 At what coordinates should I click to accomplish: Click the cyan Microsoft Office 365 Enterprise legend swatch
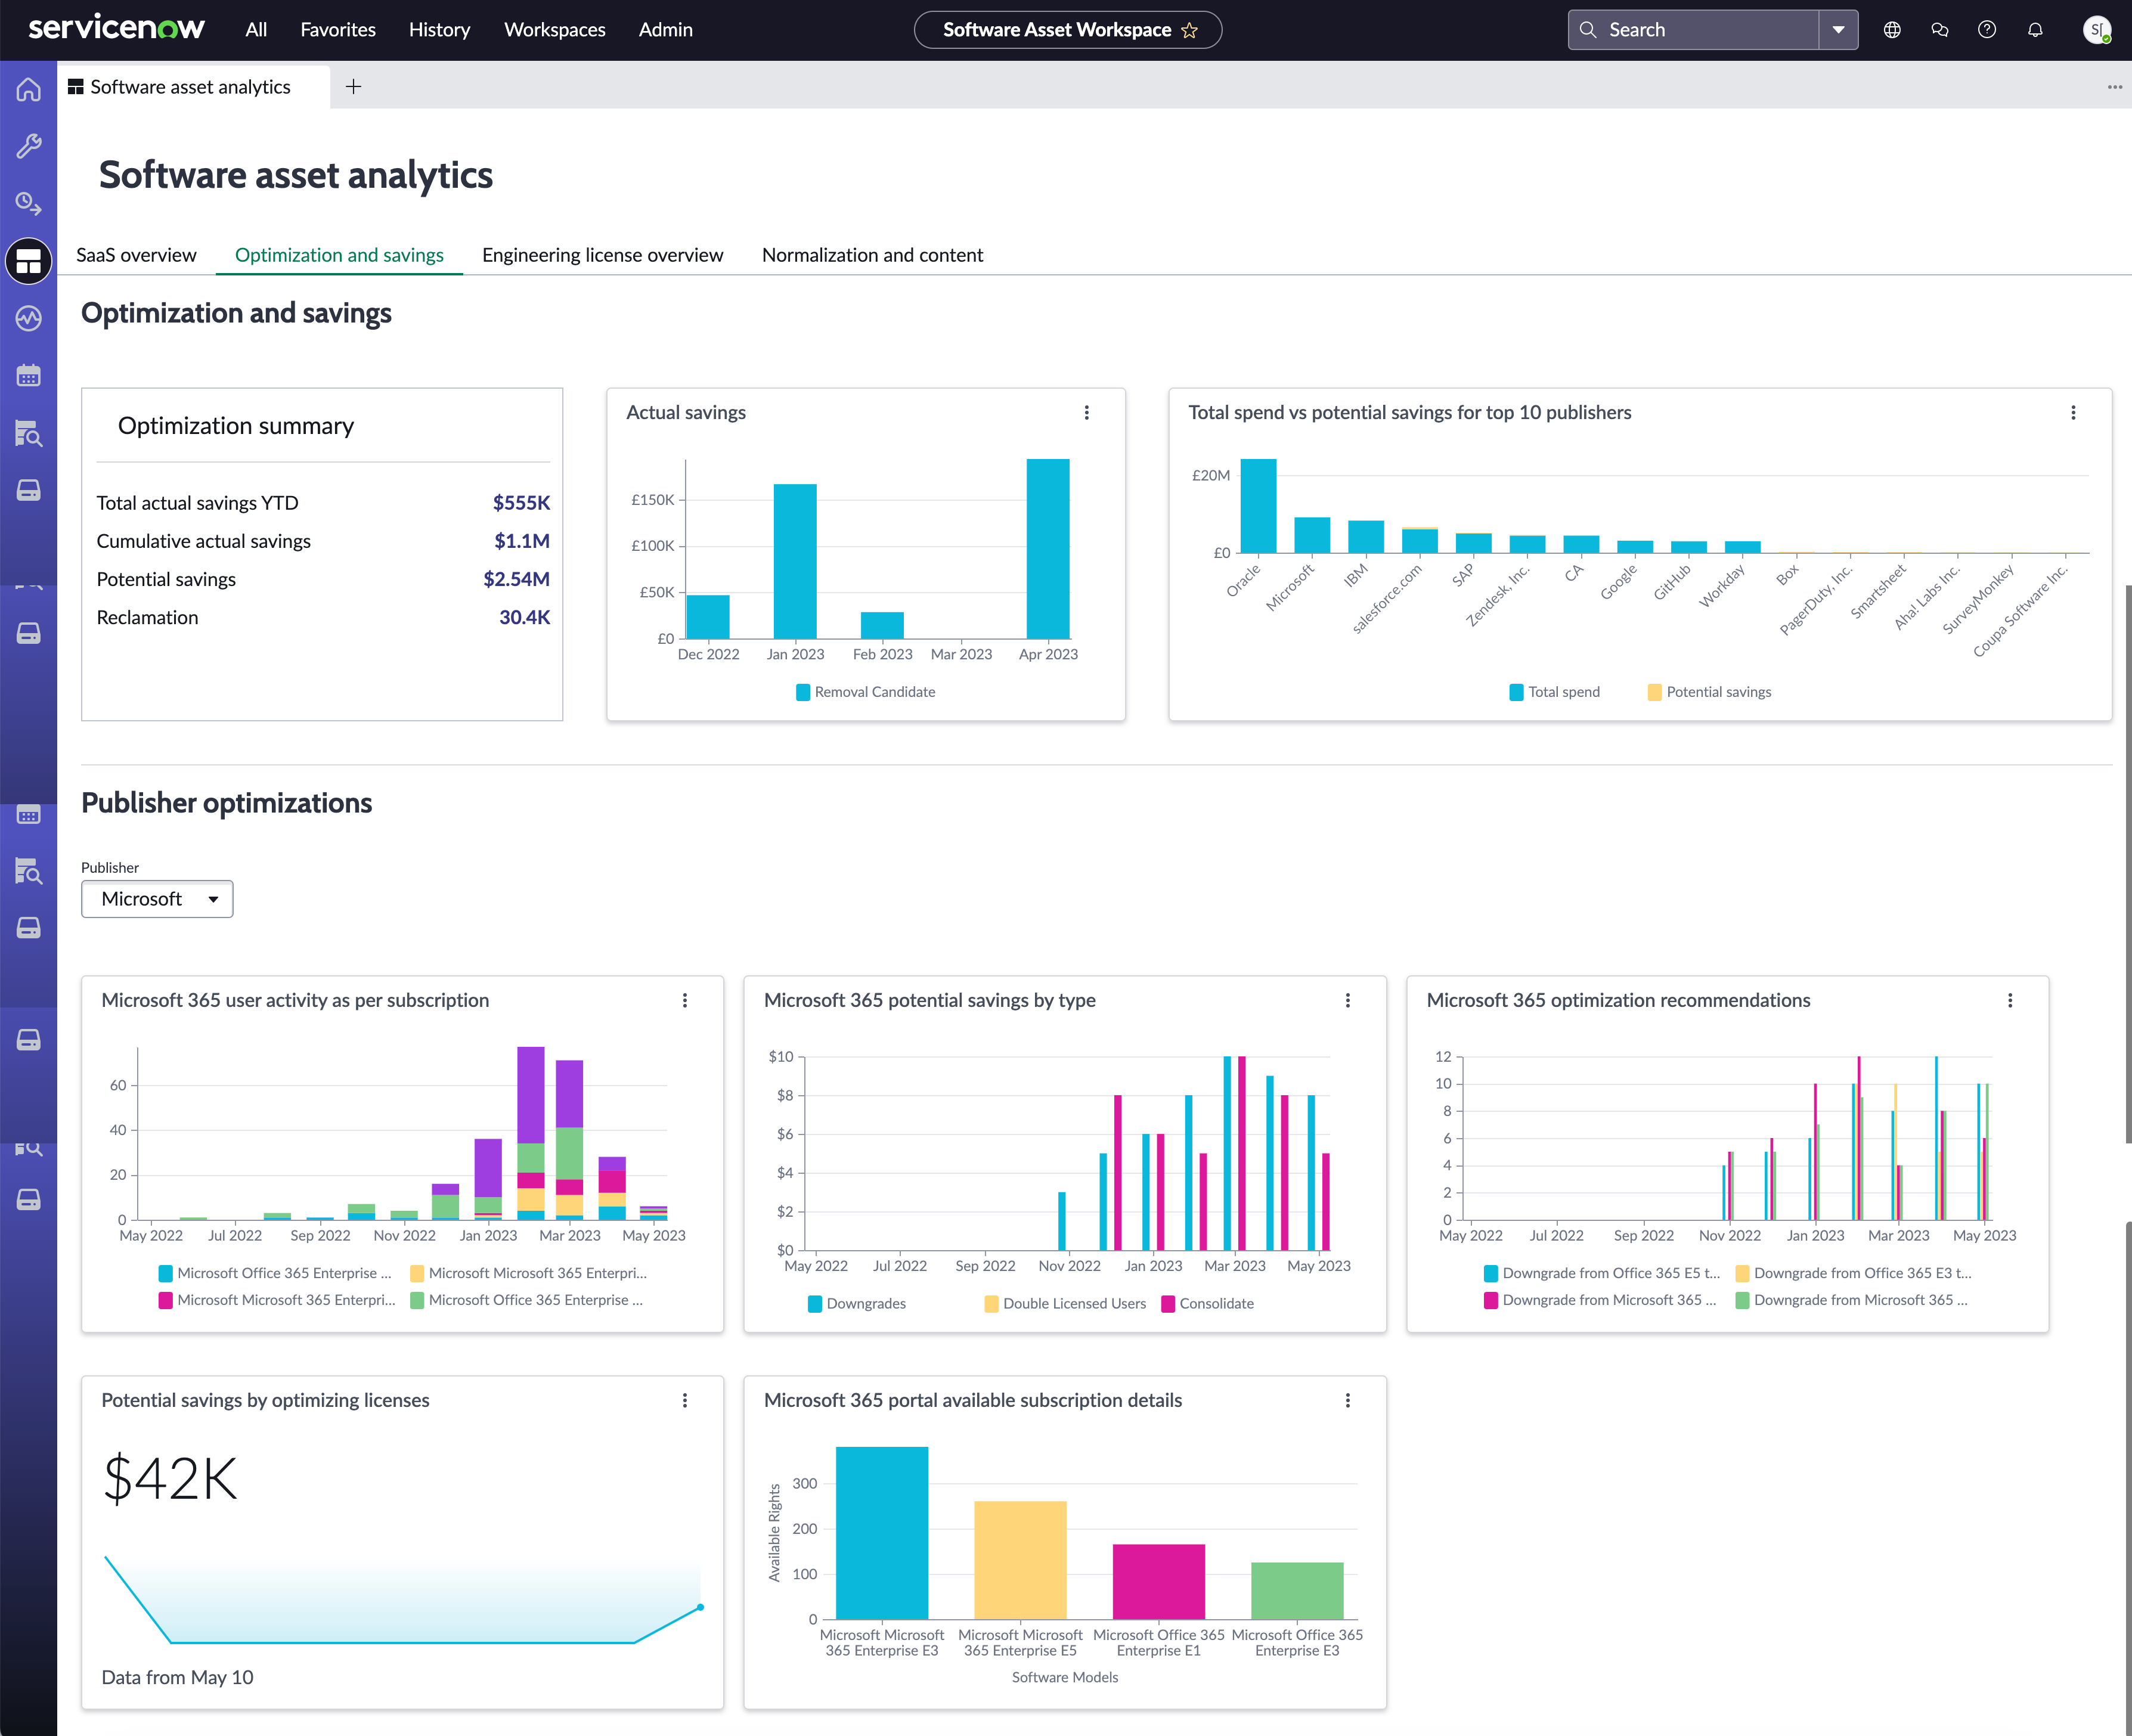tap(165, 1273)
